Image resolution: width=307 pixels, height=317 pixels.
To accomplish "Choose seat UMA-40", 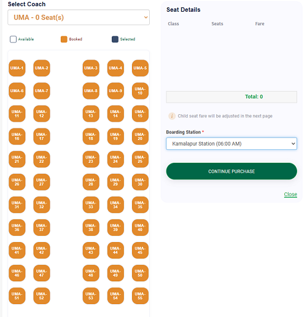I will point(140,227).
